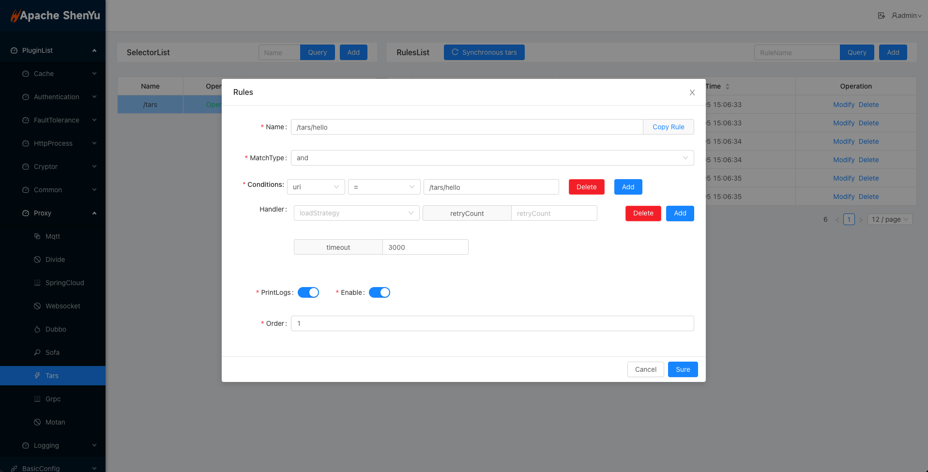
Task: Click the Apache ShenYu logo icon
Action: [x=15, y=16]
